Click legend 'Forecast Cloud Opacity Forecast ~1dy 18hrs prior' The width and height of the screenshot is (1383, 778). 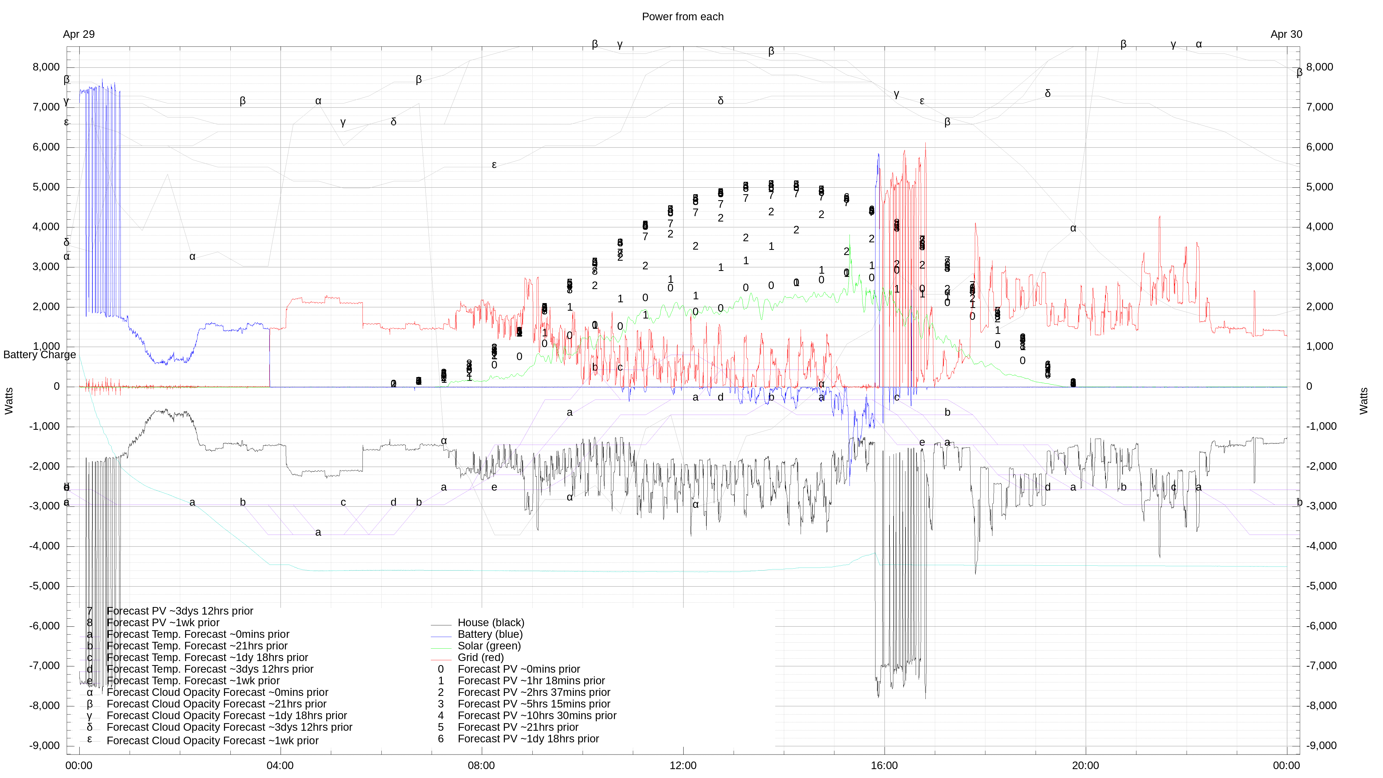pyautogui.click(x=227, y=716)
